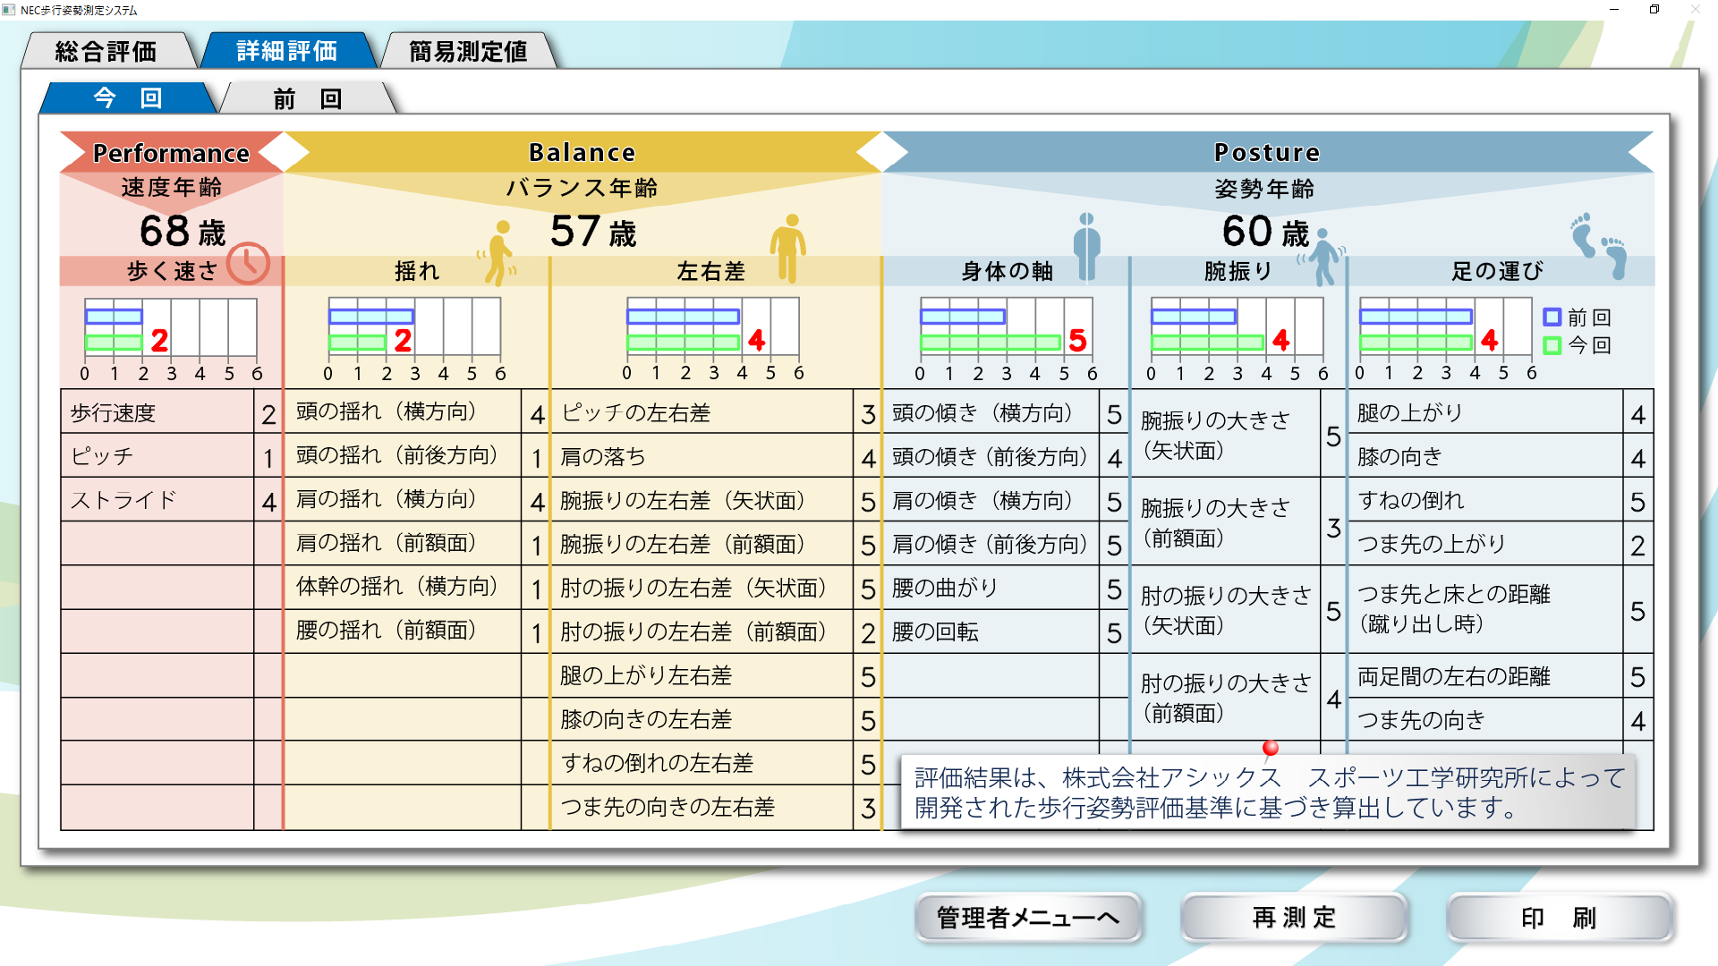Click the red pin on the note

(1270, 748)
